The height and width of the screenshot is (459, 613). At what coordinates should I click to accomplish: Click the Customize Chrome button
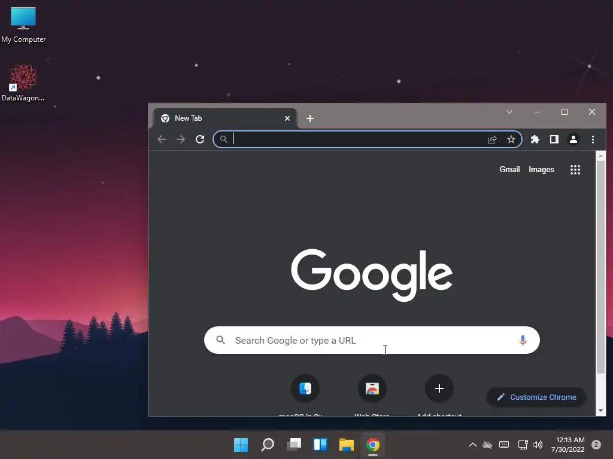click(536, 397)
